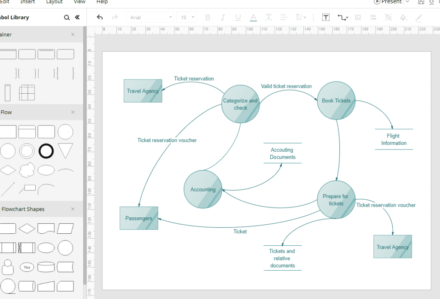This screenshot has height=299, width=440.
Task: Collapse the Symbol Library panel with double chevron
Action: [x=77, y=17]
